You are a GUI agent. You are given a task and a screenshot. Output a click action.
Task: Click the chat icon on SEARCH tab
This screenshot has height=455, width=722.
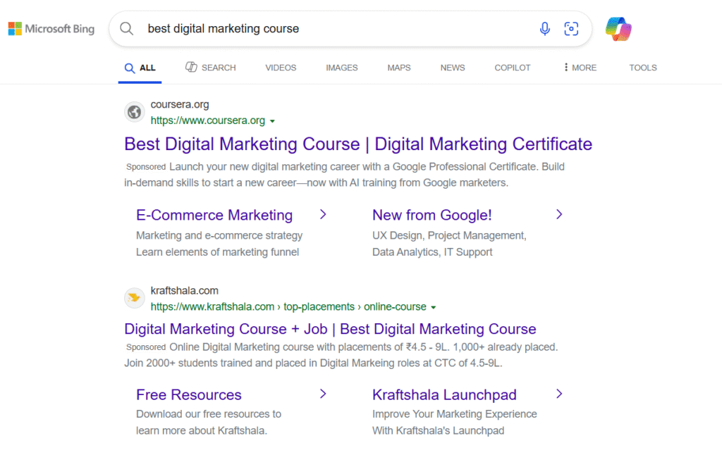pyautogui.click(x=191, y=67)
